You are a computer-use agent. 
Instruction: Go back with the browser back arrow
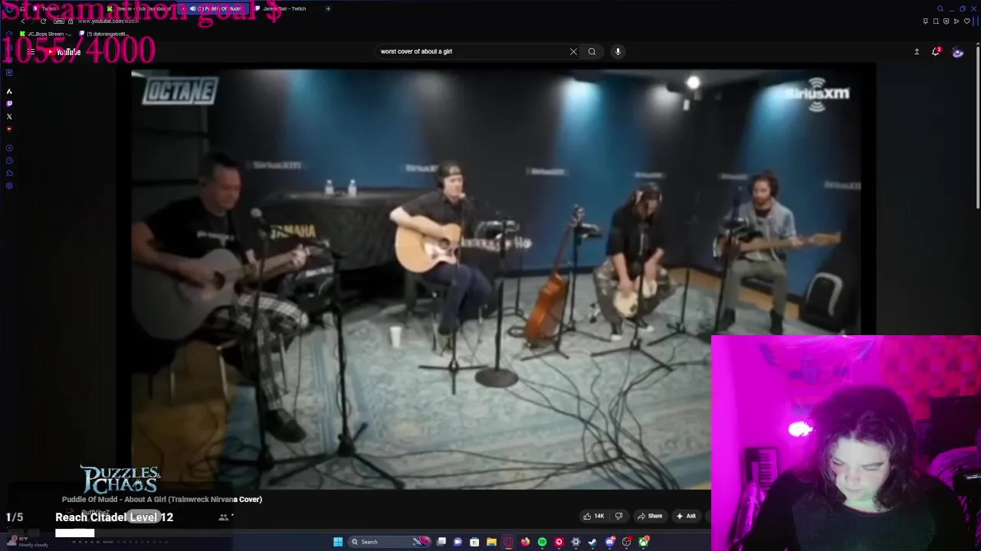pyautogui.click(x=23, y=21)
